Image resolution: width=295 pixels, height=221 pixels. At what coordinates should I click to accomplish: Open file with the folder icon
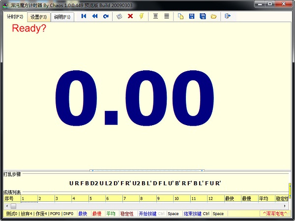tap(213, 16)
